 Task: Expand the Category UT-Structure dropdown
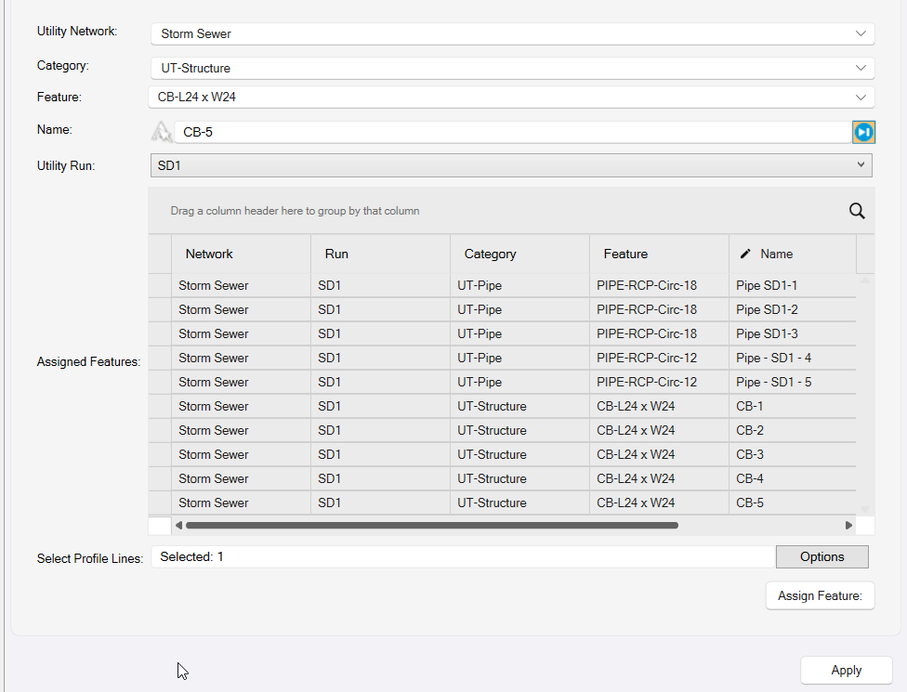coord(512,68)
